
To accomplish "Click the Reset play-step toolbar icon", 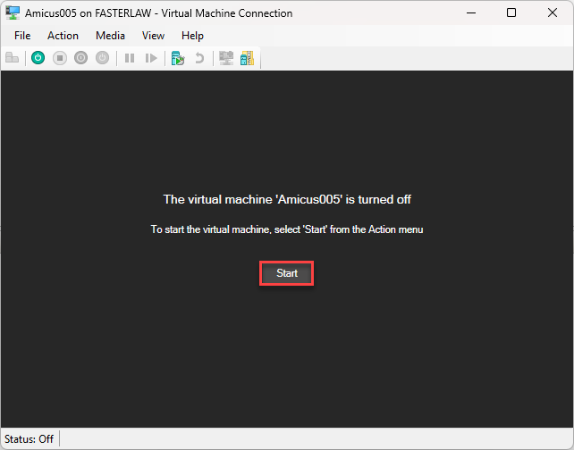I will pyautogui.click(x=151, y=58).
